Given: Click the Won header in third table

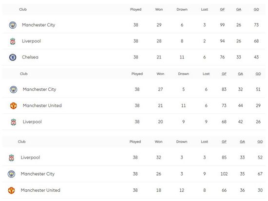Looking at the screenshot, I should pyautogui.click(x=159, y=141).
